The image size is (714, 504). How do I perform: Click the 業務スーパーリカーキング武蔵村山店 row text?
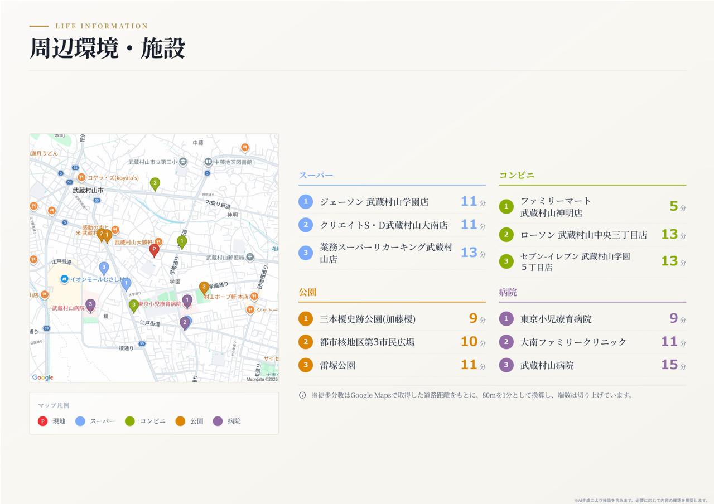[x=386, y=253]
